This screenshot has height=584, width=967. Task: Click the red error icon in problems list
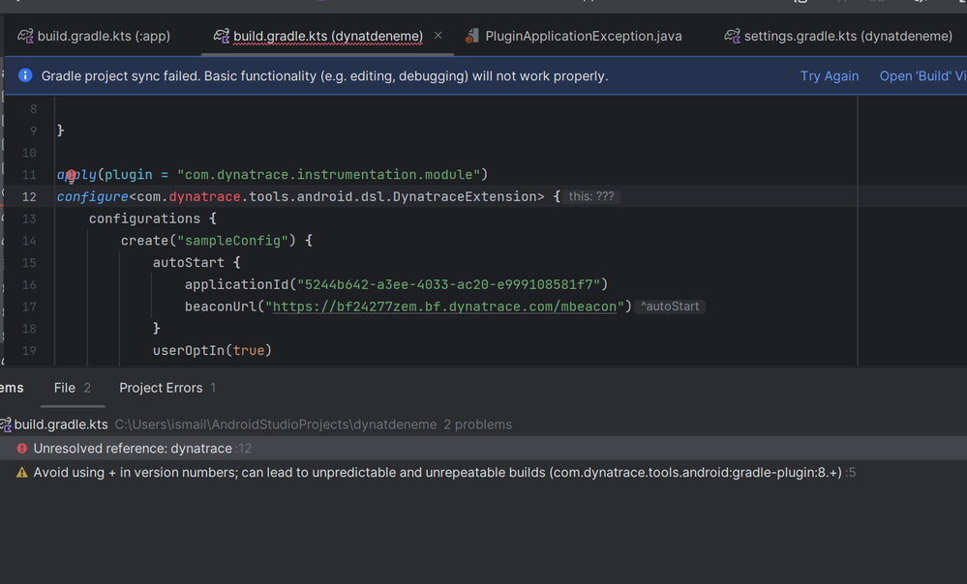22,449
